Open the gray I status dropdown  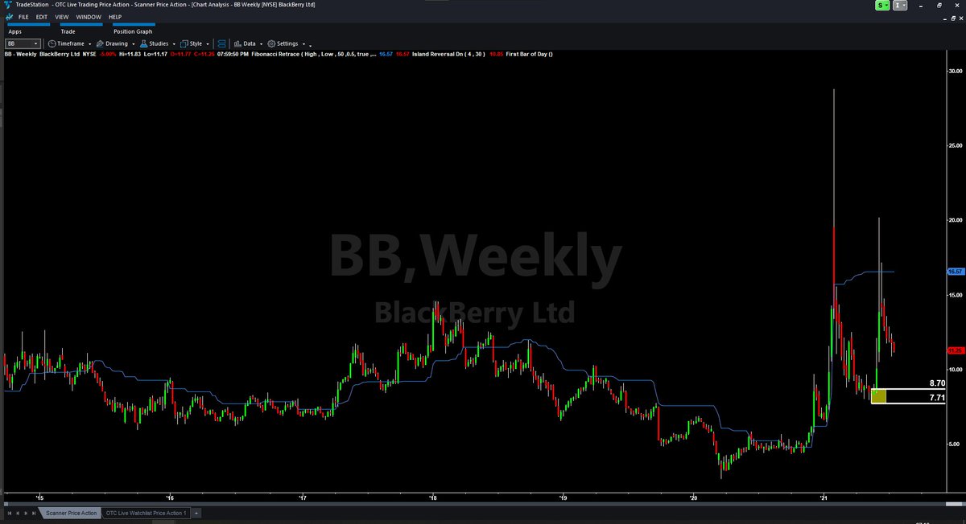900,5
